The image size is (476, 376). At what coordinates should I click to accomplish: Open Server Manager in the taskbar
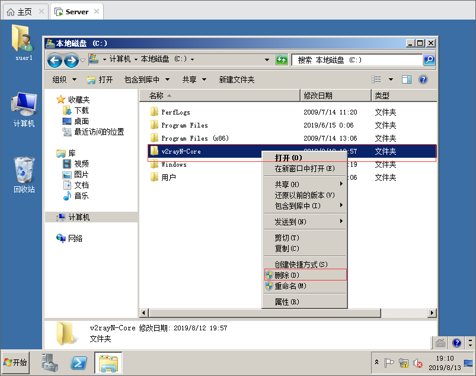click(x=50, y=362)
